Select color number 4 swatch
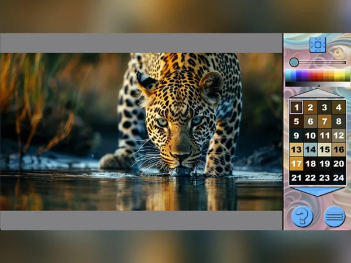Viewport: 351px width, 263px height. pos(339,107)
